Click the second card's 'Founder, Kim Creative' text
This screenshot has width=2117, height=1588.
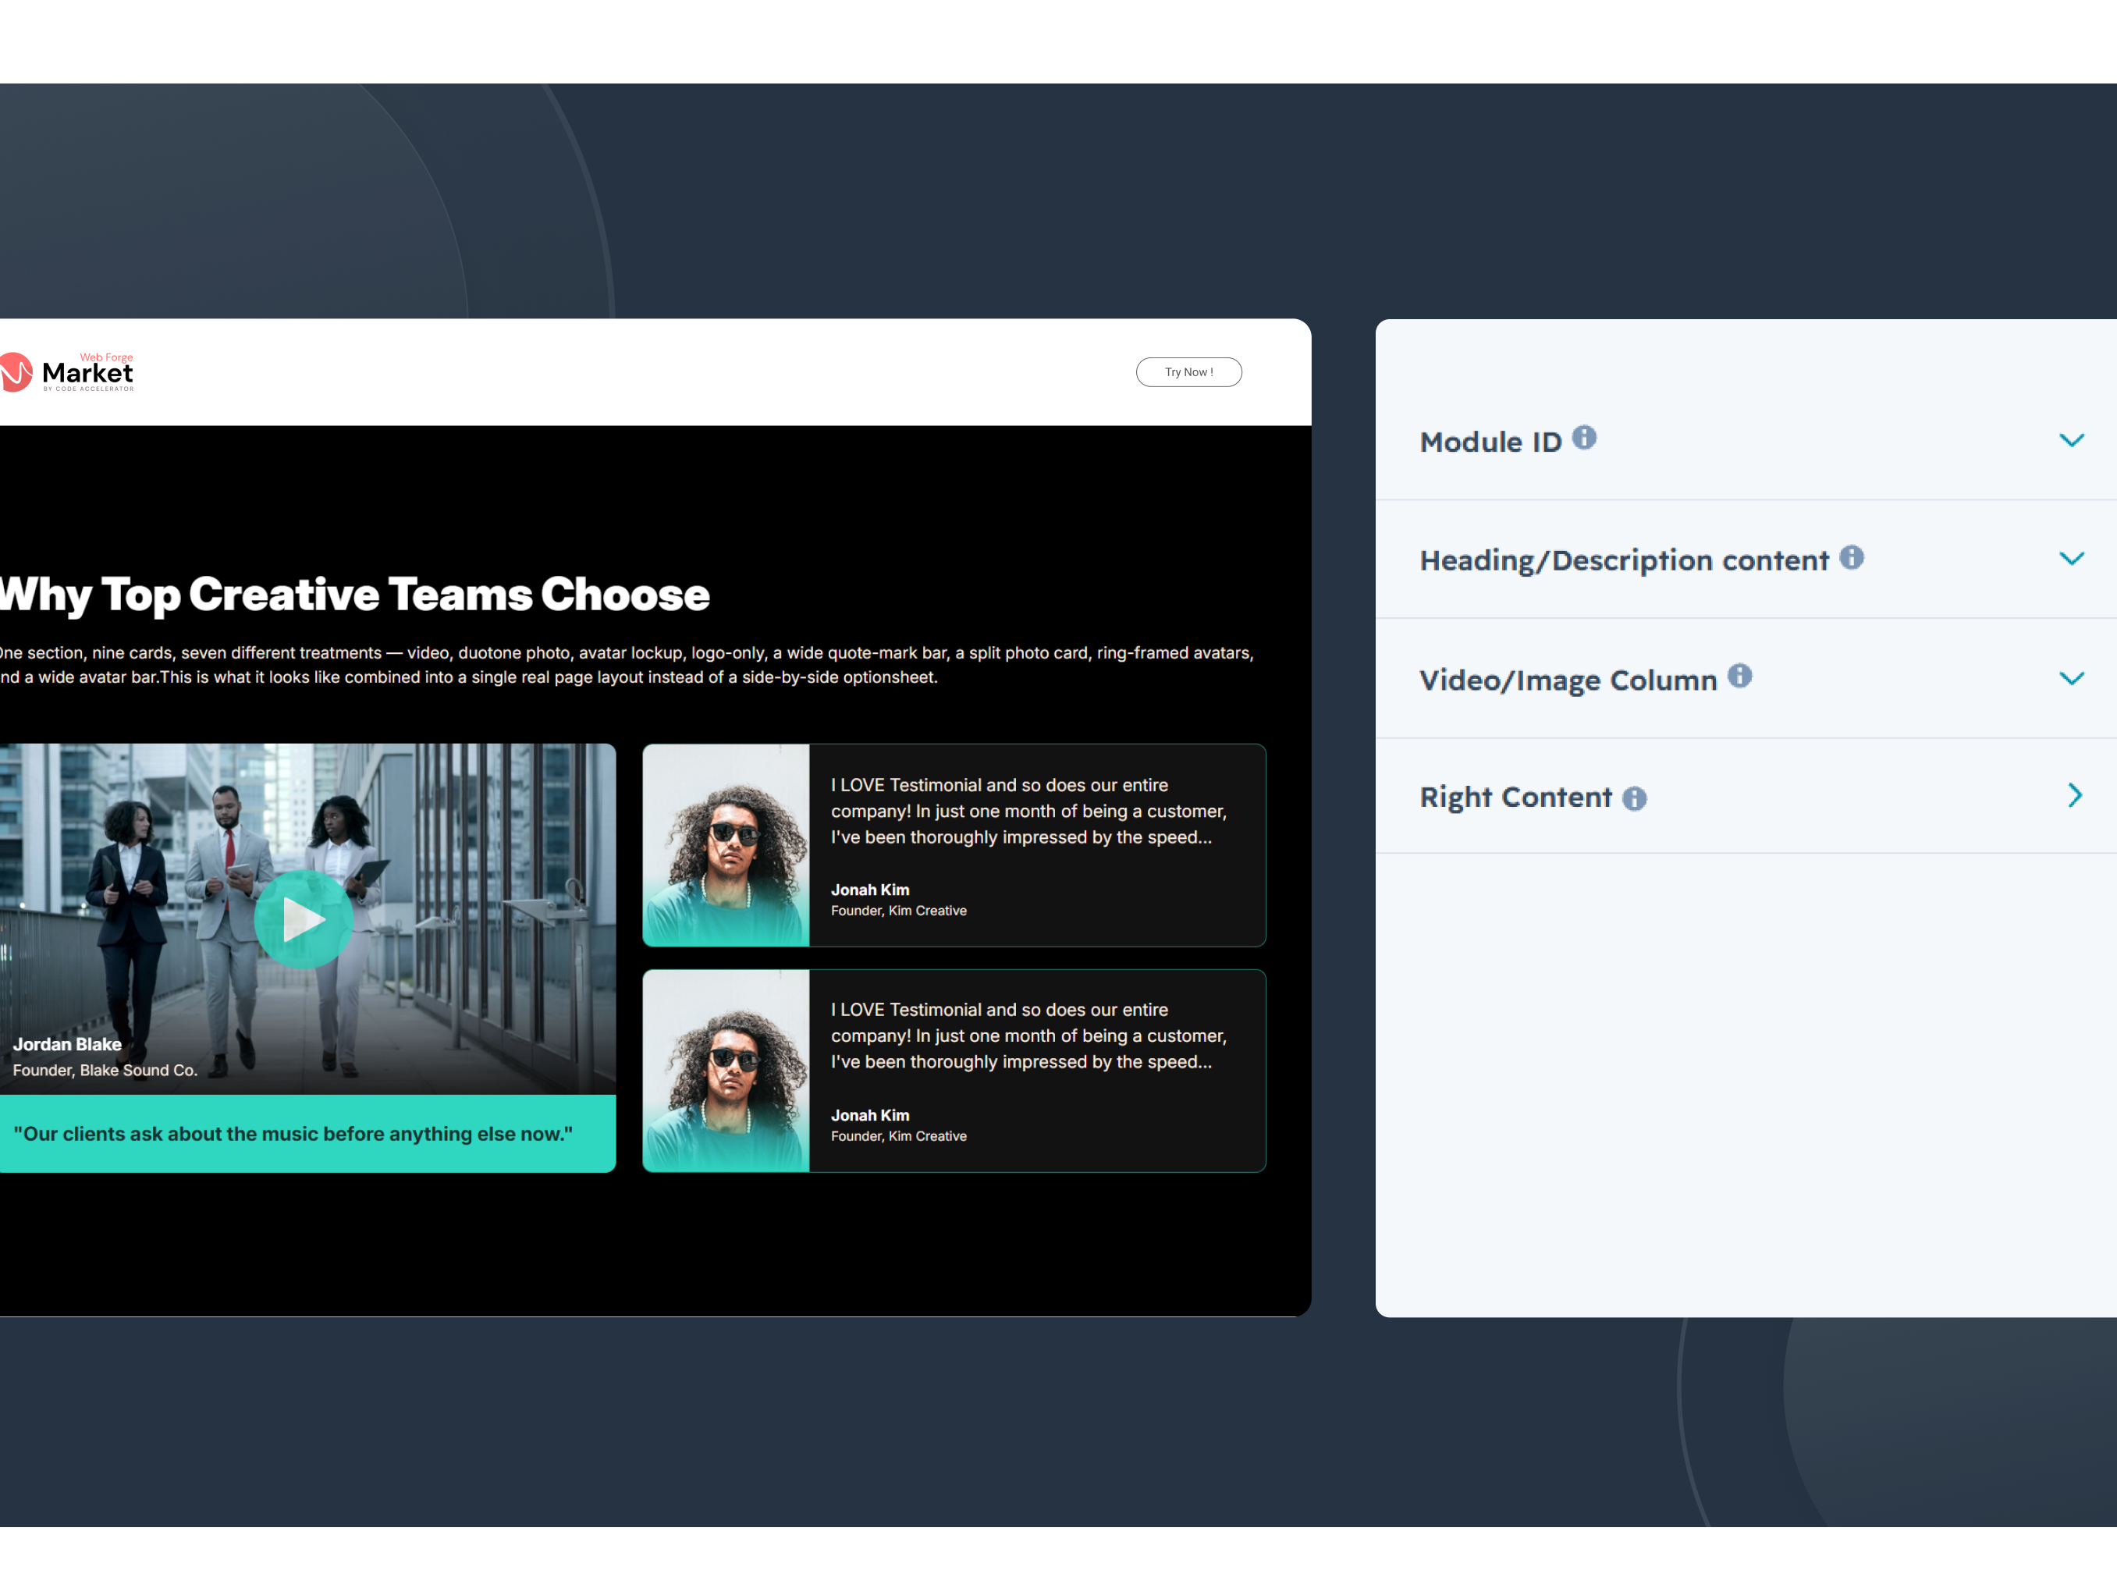pos(899,1136)
